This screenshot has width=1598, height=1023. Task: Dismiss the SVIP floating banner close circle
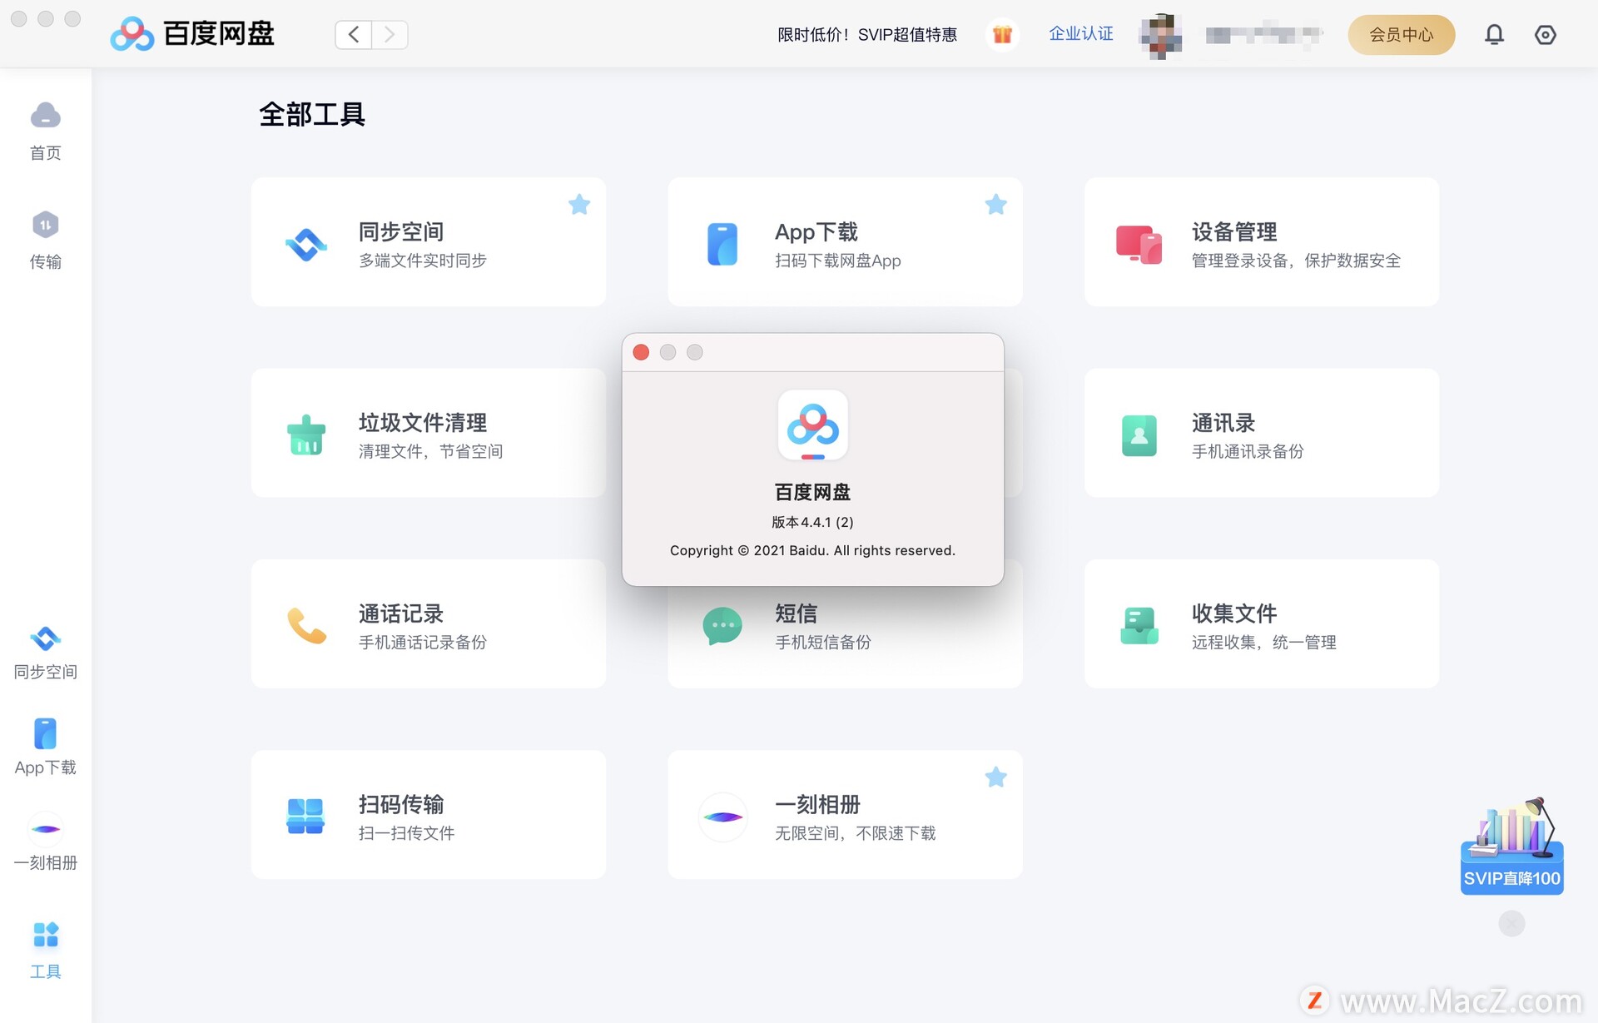[x=1511, y=923]
